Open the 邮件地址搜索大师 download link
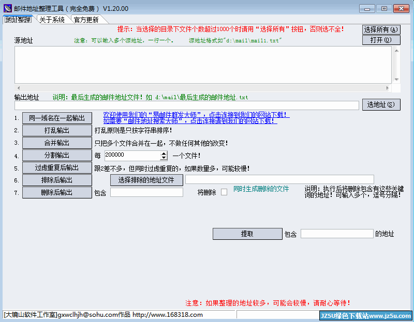414x322 pixels. point(190,121)
